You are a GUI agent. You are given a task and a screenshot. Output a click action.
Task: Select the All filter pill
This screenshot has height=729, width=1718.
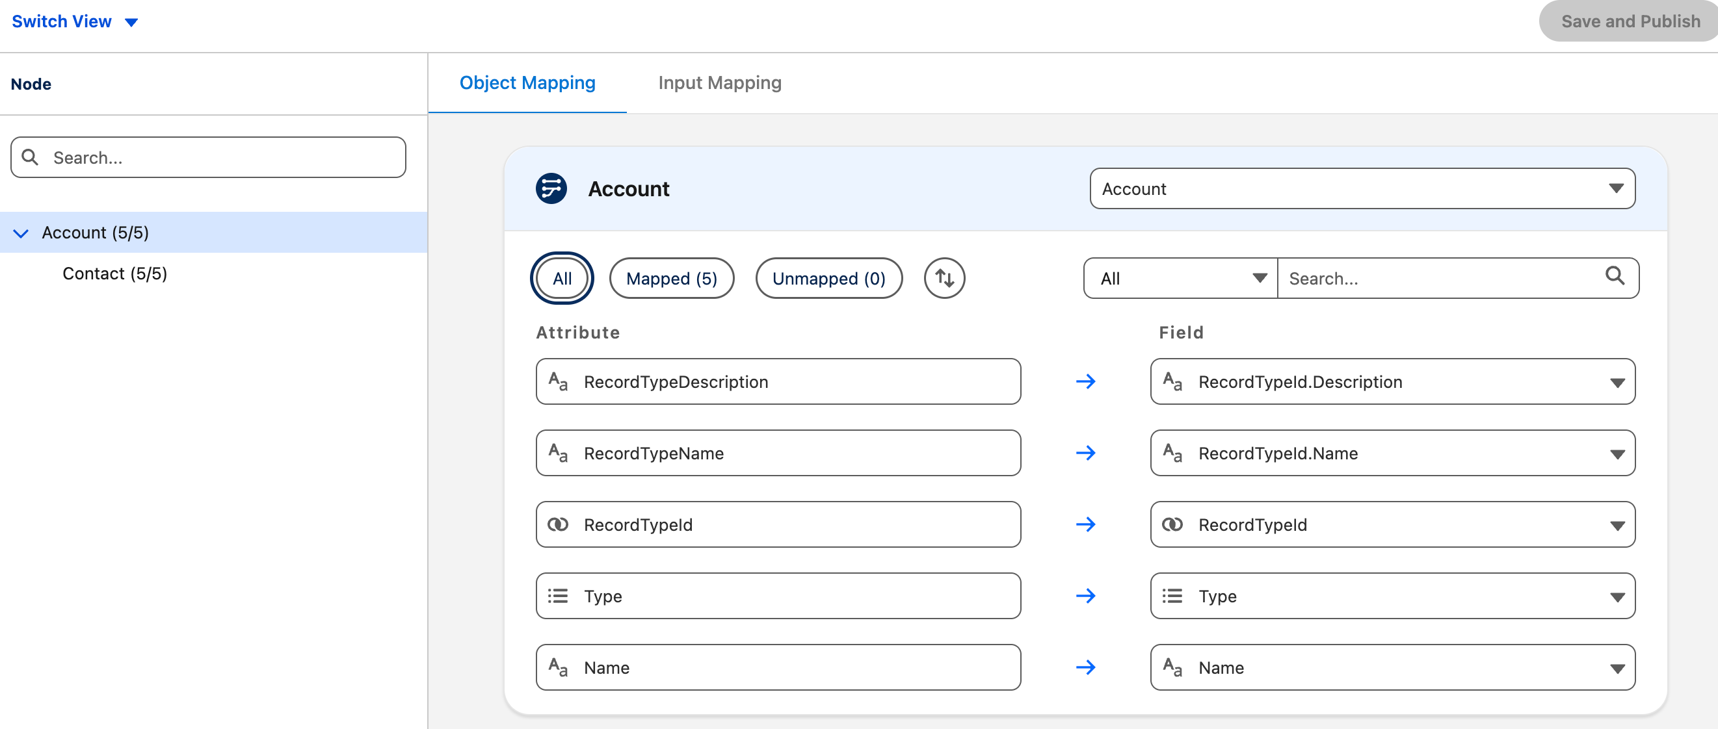562,278
